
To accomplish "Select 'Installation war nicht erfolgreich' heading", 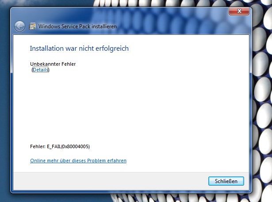I will click(79, 49).
